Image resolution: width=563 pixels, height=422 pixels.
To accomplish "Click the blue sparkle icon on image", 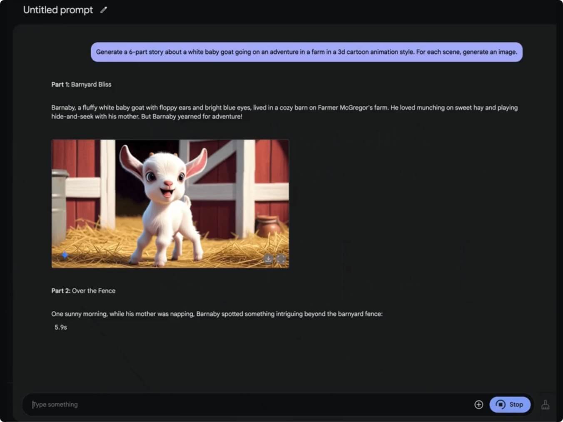I will pos(65,255).
